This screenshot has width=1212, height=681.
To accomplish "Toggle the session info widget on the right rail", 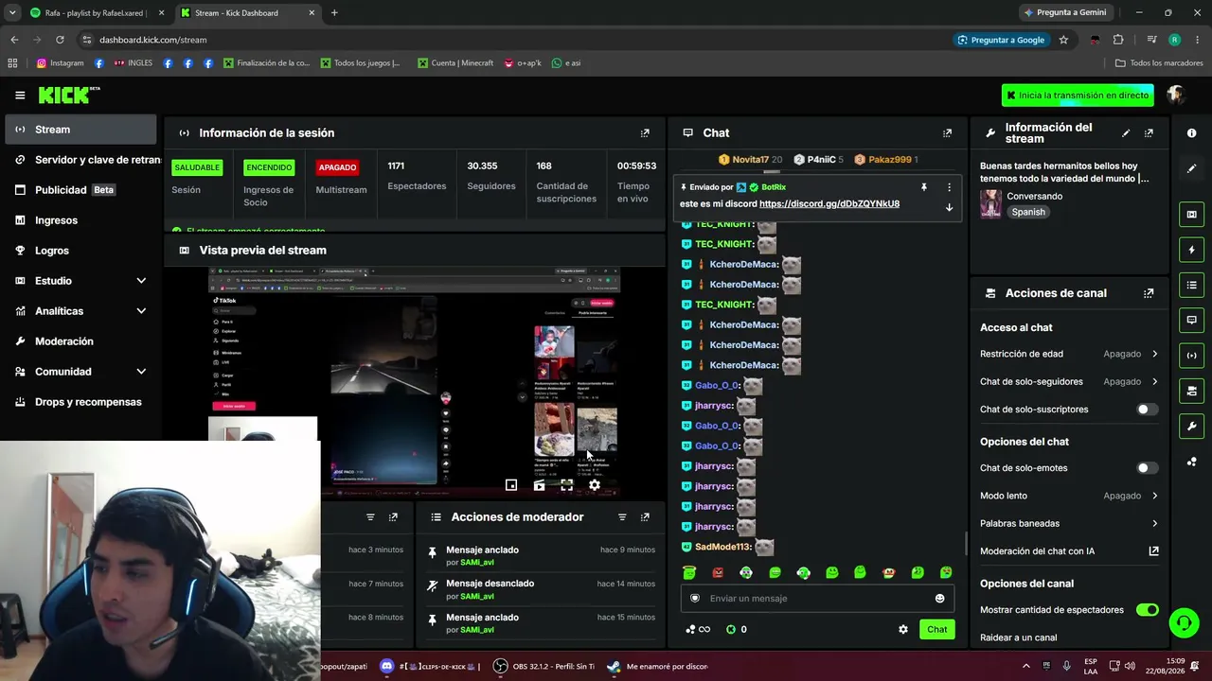I will click(x=1191, y=356).
